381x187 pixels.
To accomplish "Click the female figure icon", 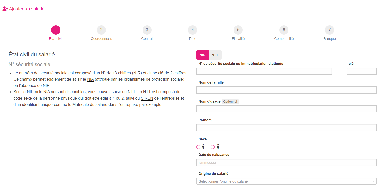I will 218,147.
